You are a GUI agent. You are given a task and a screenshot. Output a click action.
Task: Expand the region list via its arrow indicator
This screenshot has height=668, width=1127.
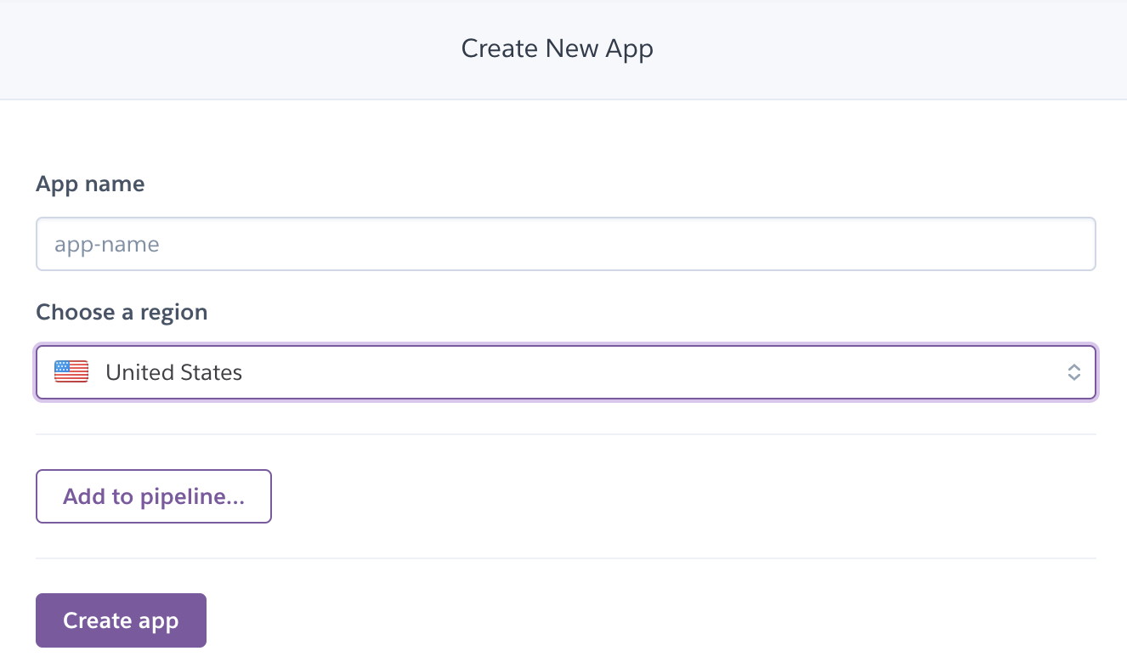1074,372
